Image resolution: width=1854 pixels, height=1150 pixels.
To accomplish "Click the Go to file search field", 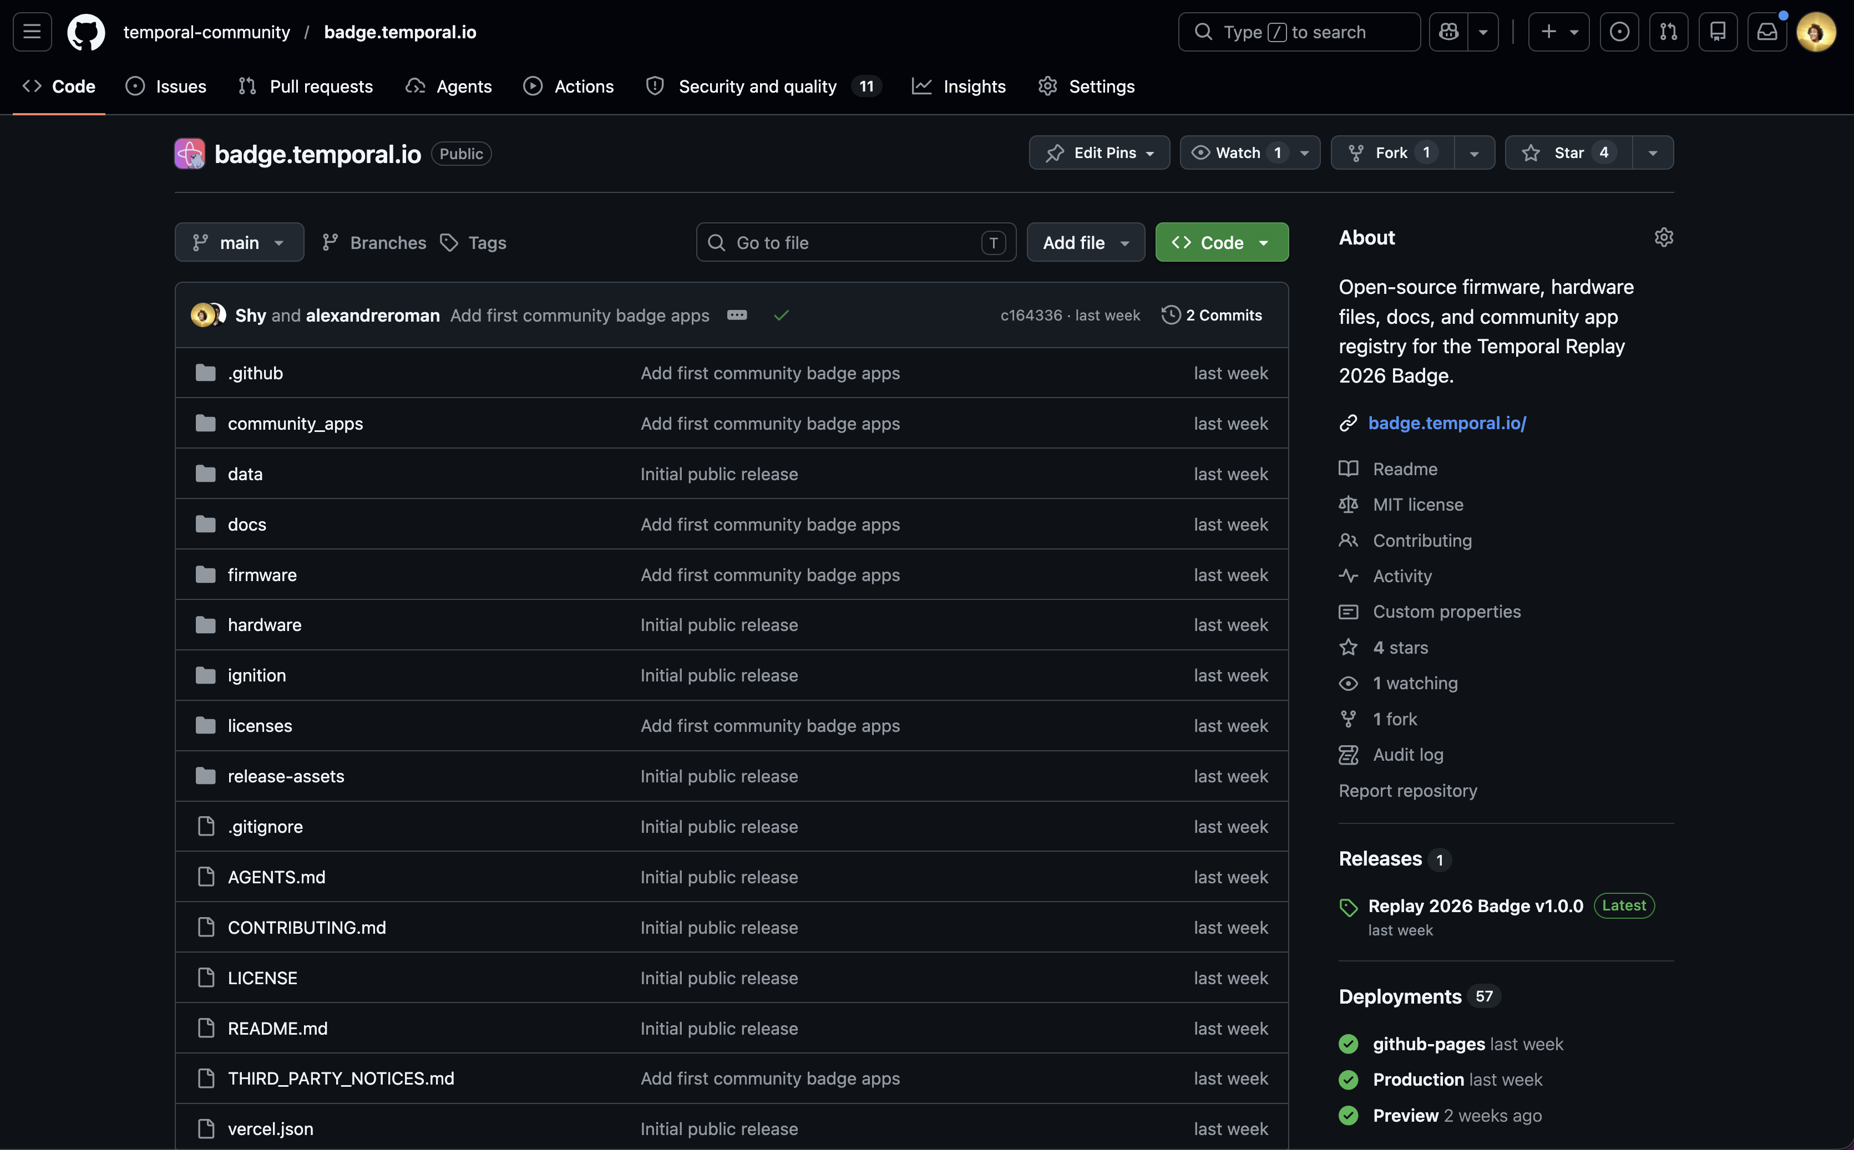I will [856, 243].
